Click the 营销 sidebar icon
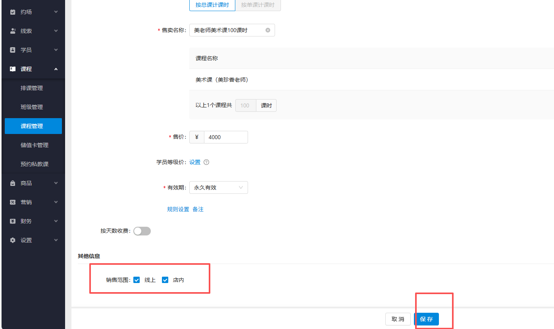554x329 pixels. coord(12,202)
